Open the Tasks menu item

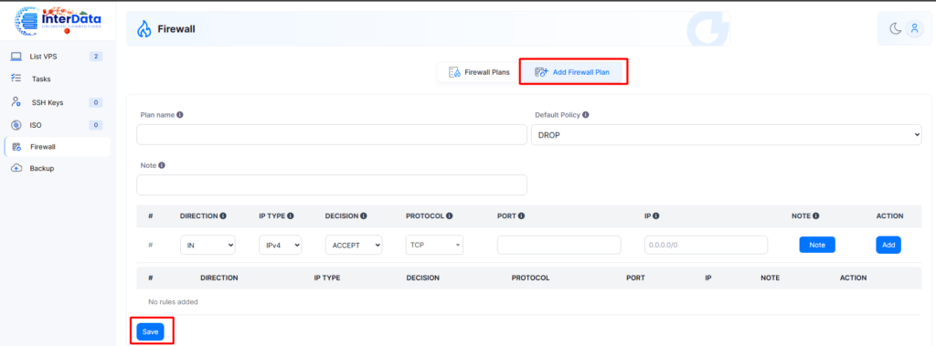(58, 79)
